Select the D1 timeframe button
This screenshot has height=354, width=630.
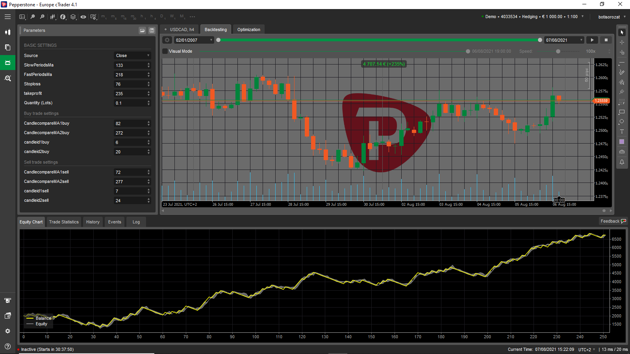coord(162,17)
